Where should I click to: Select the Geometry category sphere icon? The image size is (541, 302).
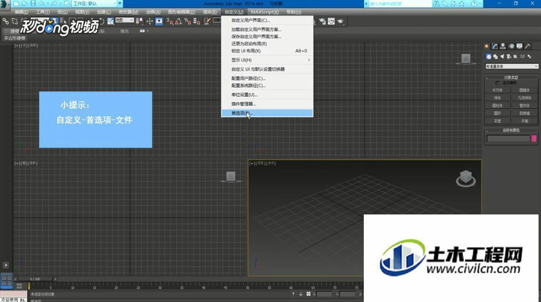(488, 57)
